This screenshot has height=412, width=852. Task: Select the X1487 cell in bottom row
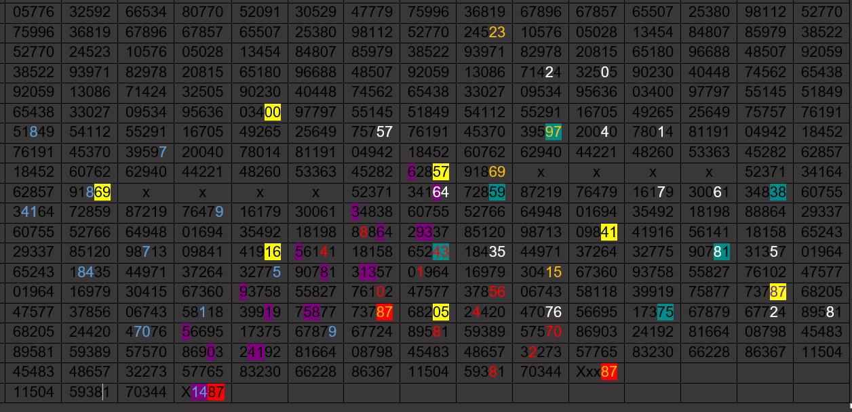[x=203, y=392]
